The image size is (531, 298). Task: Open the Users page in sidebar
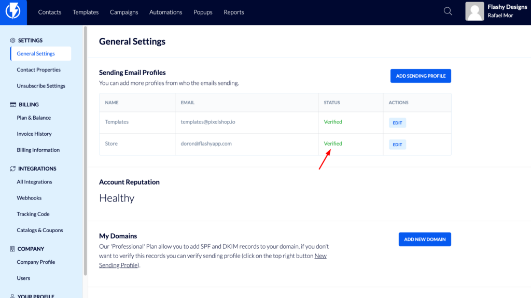(x=23, y=278)
